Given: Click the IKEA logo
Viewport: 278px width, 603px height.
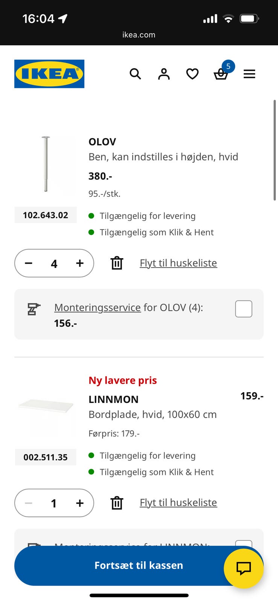Looking at the screenshot, I should click(49, 74).
